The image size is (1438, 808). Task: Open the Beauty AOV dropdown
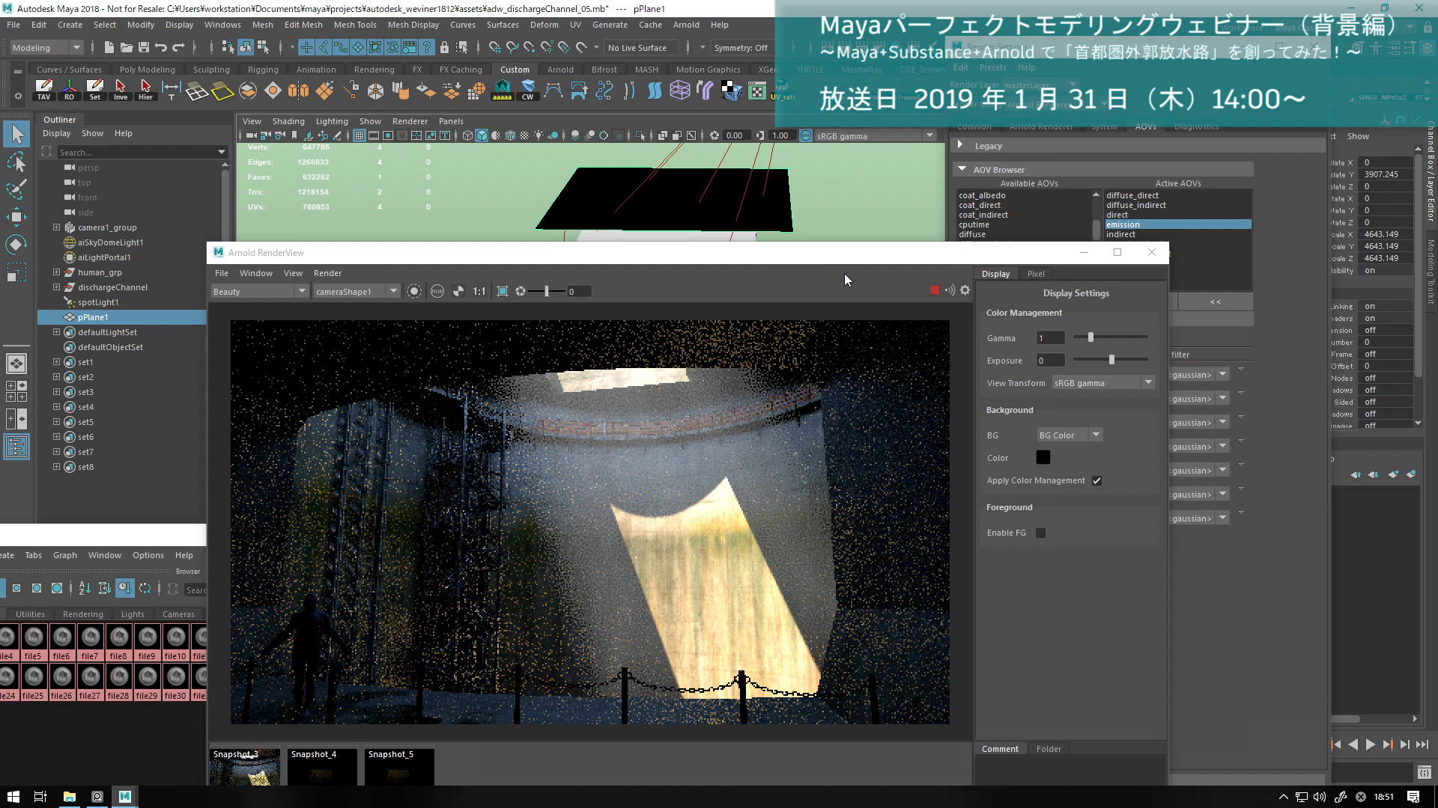click(259, 291)
